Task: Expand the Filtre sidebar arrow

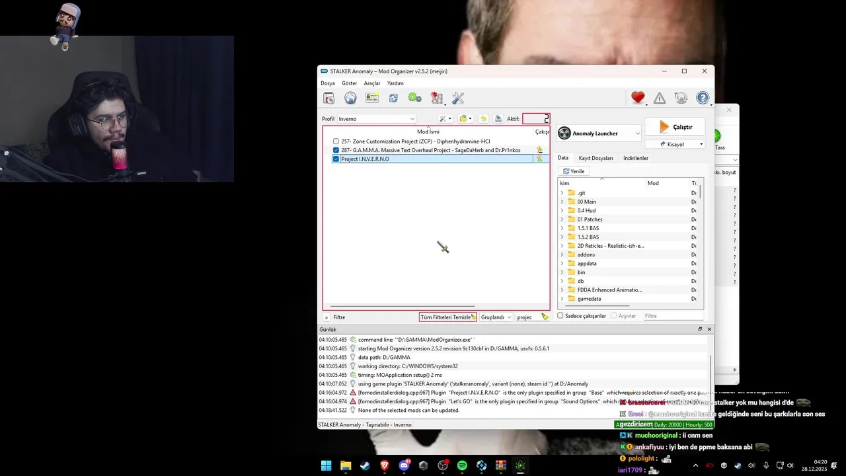Action: coord(327,317)
